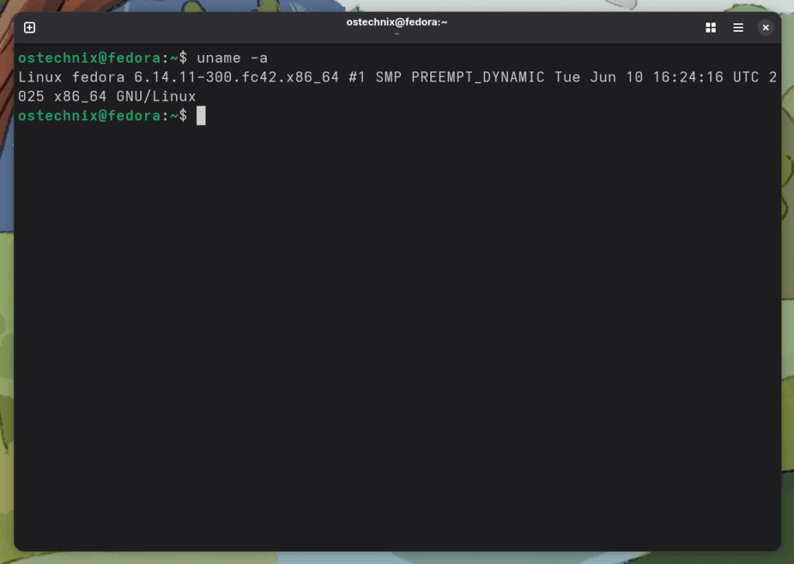
Task: Click the tiny arrow below ostechnix@fedora title
Action: [x=397, y=34]
